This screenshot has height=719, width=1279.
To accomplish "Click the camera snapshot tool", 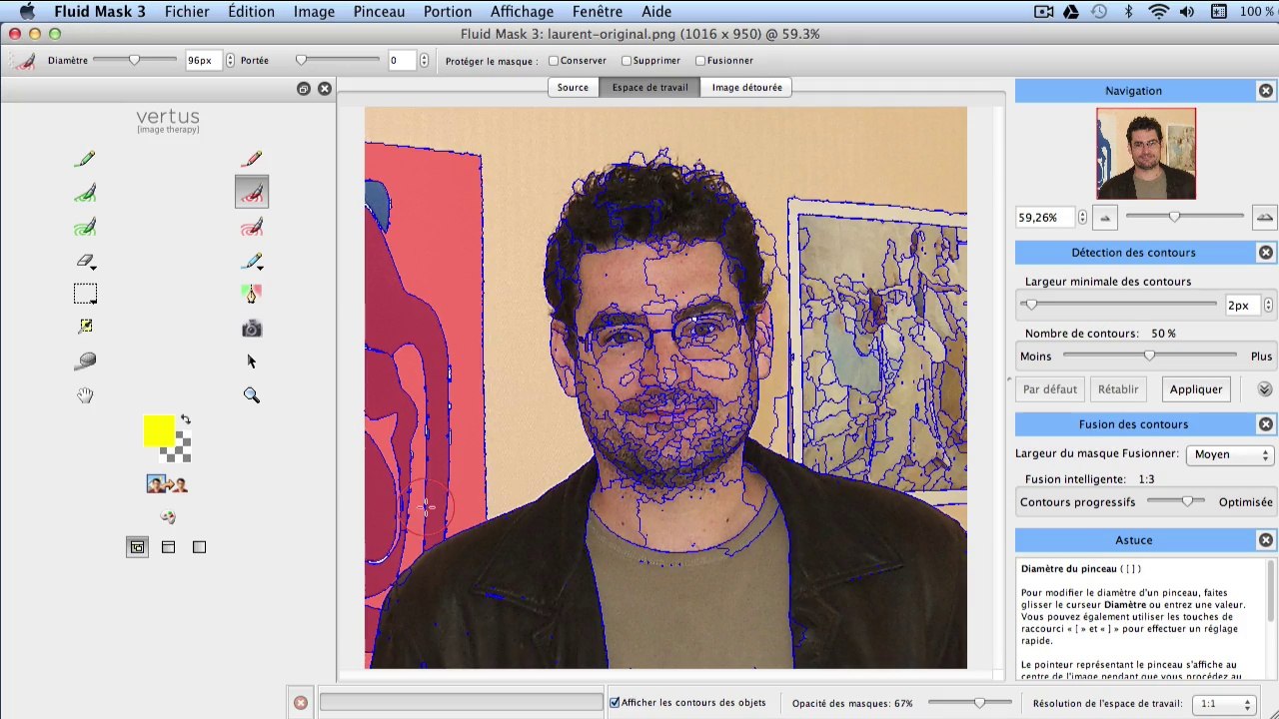I will (x=252, y=329).
